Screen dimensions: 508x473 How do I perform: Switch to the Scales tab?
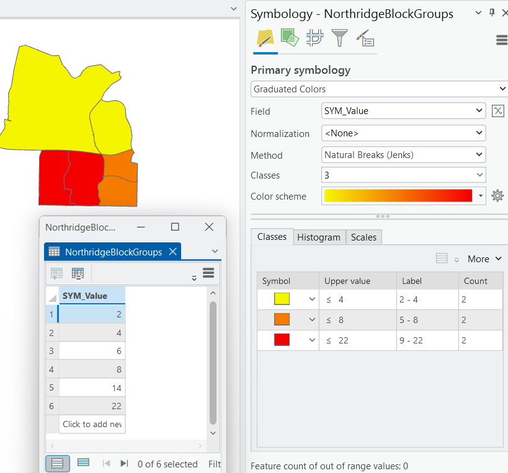pyautogui.click(x=363, y=237)
